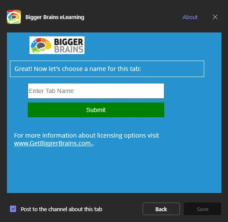
Task: Click the disabled Save button
Action: (x=202, y=209)
